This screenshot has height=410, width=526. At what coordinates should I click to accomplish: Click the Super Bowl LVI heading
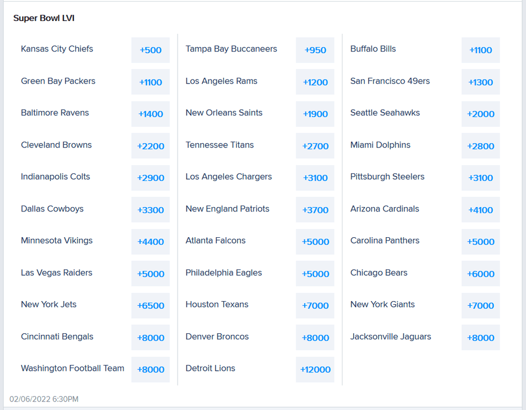click(43, 18)
